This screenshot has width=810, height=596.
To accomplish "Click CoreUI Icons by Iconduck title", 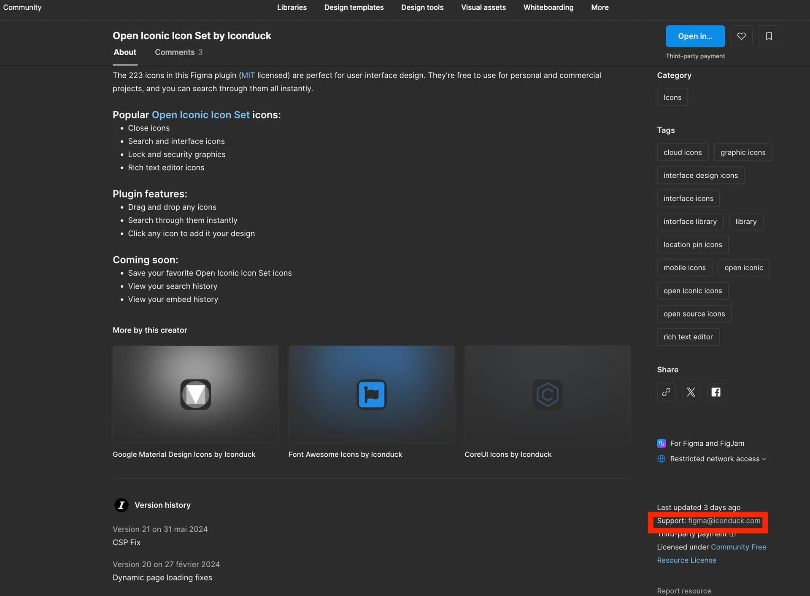I will [x=508, y=455].
